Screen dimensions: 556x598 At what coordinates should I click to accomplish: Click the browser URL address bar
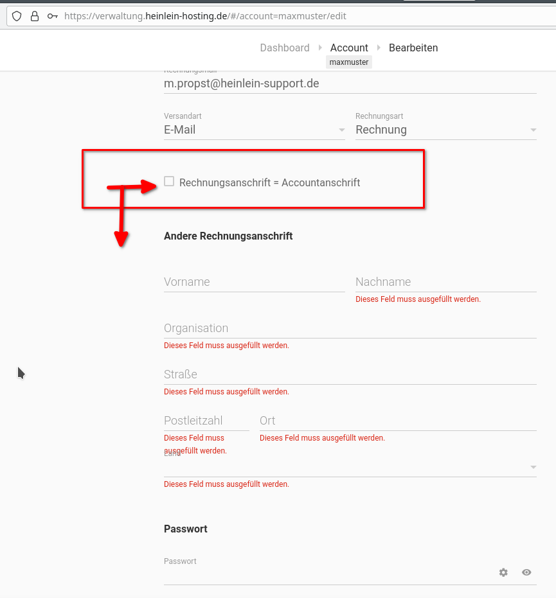click(289, 16)
